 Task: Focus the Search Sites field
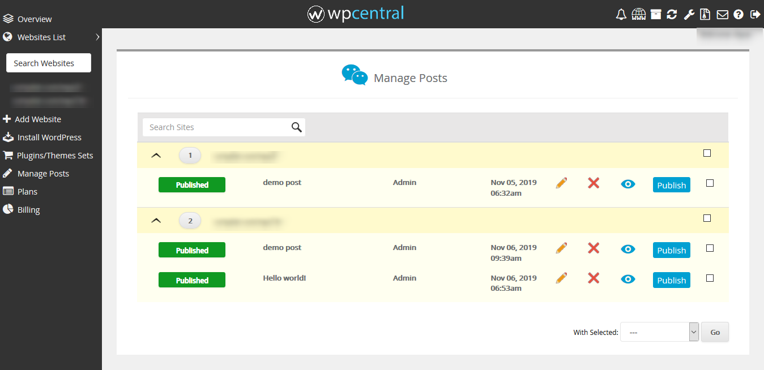pos(224,127)
